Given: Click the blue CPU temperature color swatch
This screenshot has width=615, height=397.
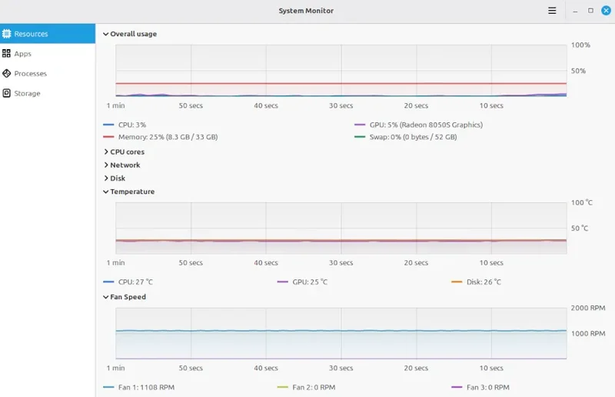Looking at the screenshot, I should click(108, 282).
